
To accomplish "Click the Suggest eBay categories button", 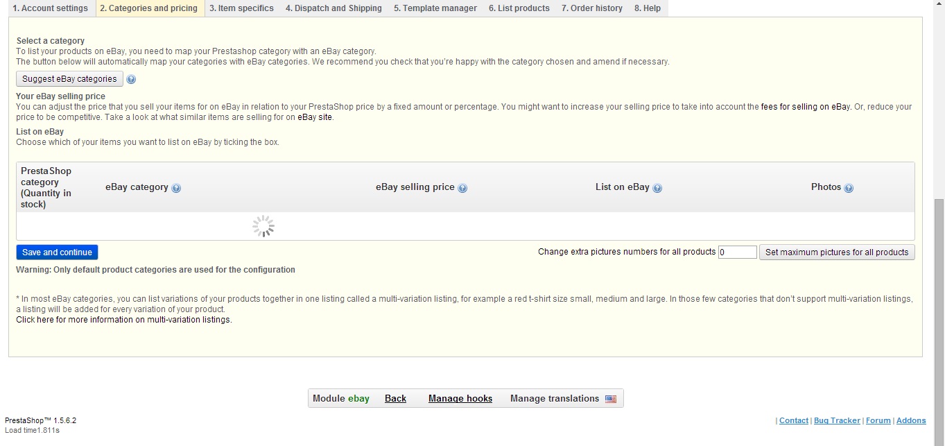I will (x=69, y=79).
